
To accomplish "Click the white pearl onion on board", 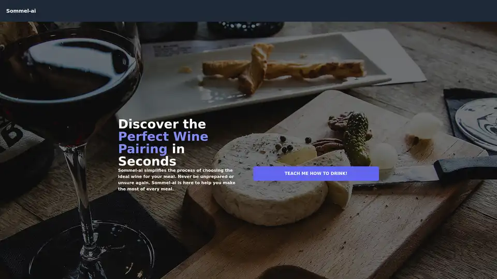I will 424,126.
